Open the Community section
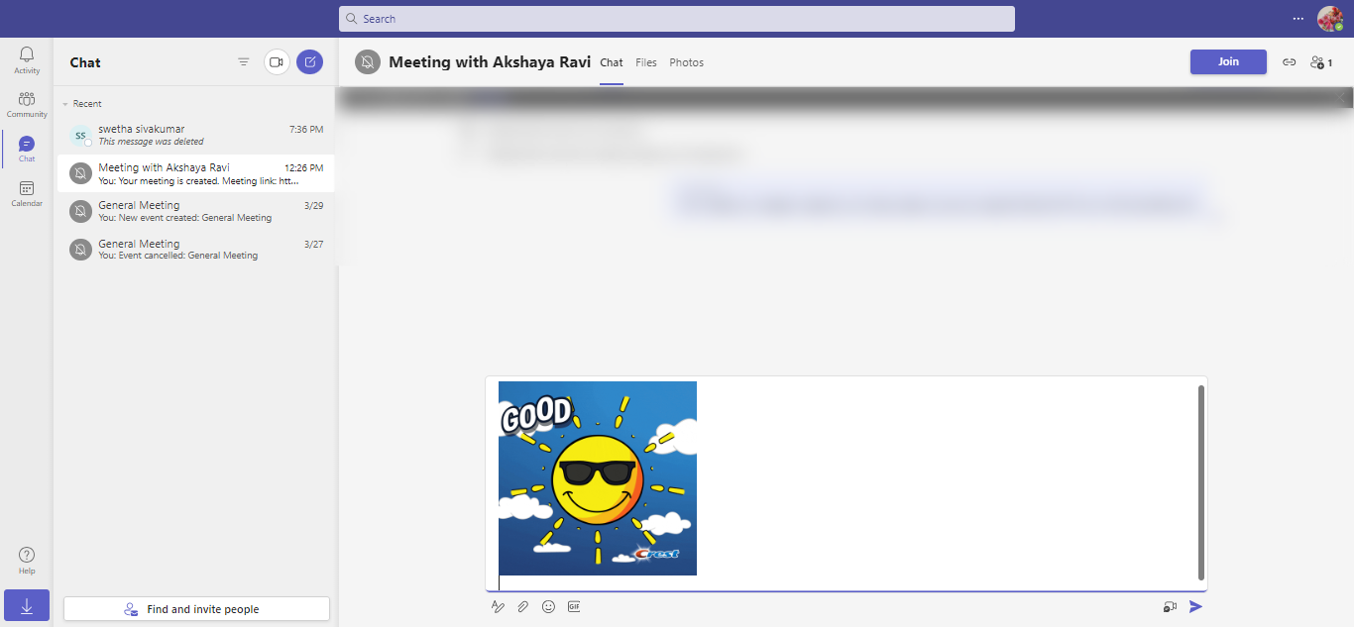 click(x=27, y=104)
